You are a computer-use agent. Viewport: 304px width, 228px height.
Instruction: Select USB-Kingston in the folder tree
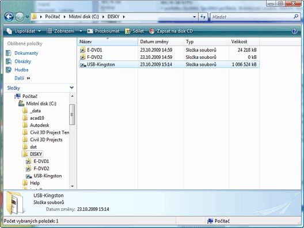[48, 176]
